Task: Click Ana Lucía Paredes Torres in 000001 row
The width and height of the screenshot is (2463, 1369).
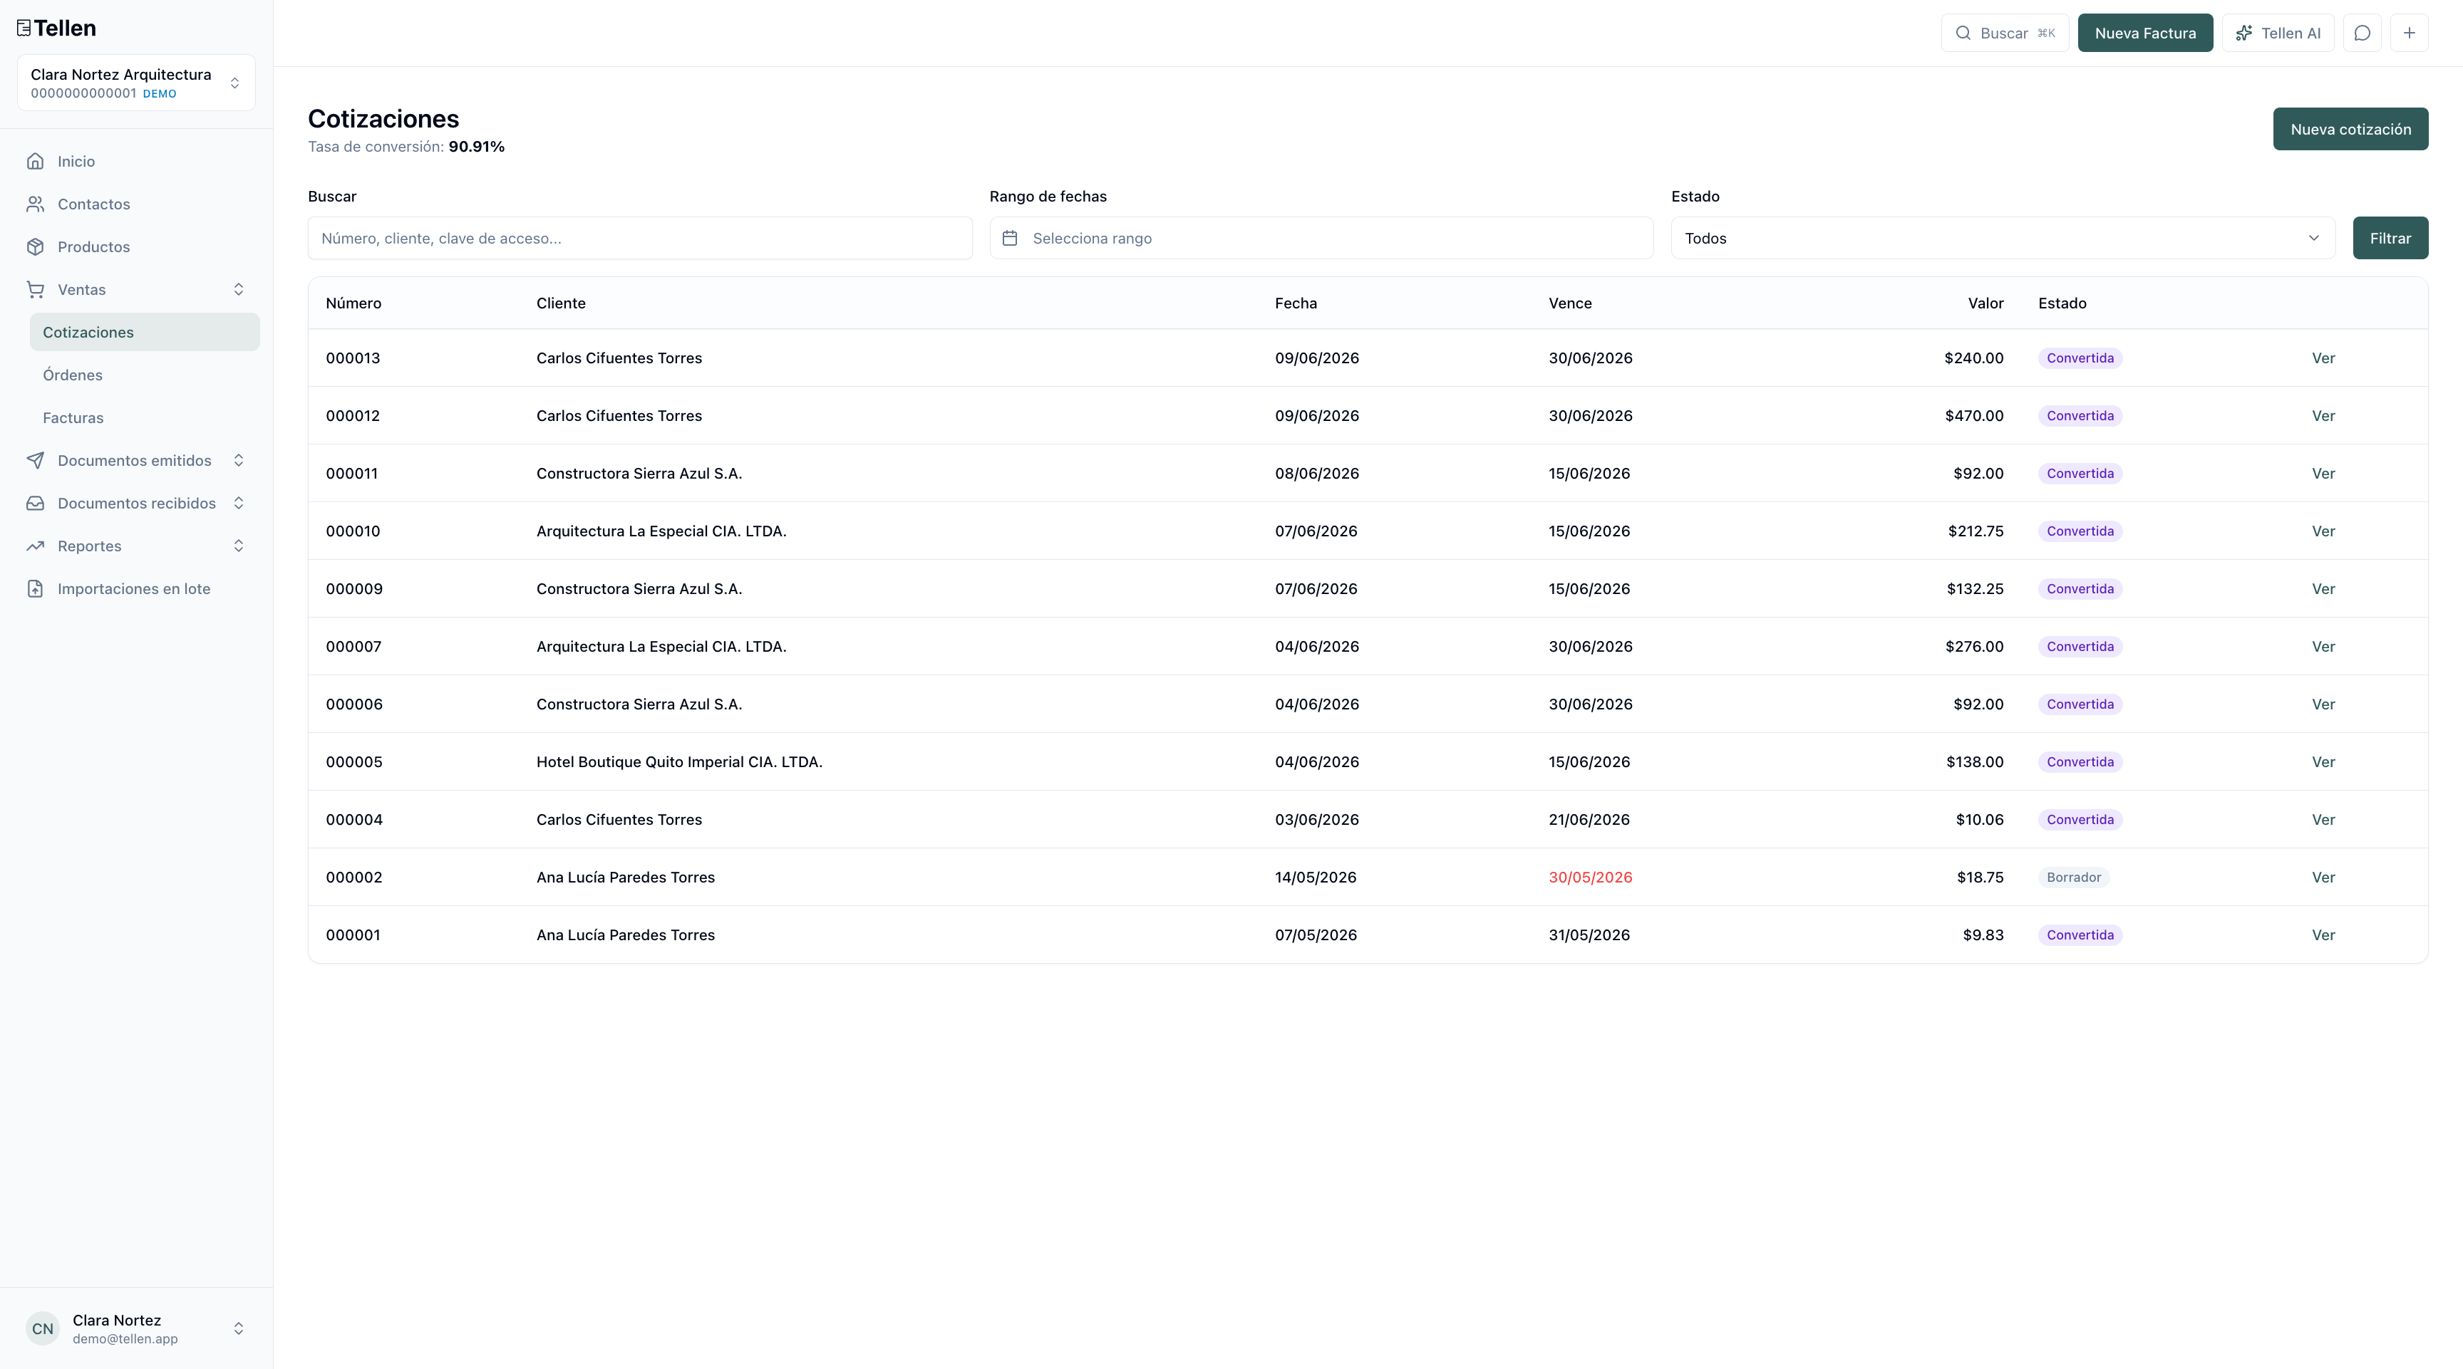Action: point(625,935)
